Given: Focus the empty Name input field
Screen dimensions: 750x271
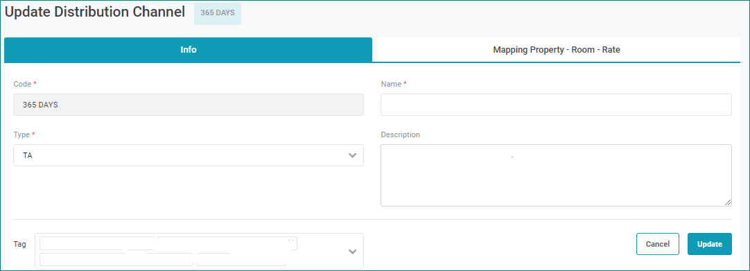Looking at the screenshot, I should [556, 105].
